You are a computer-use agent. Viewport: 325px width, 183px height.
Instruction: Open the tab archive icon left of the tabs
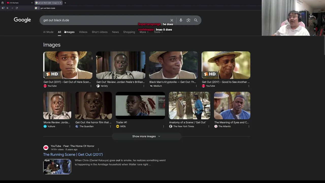tap(3, 3)
